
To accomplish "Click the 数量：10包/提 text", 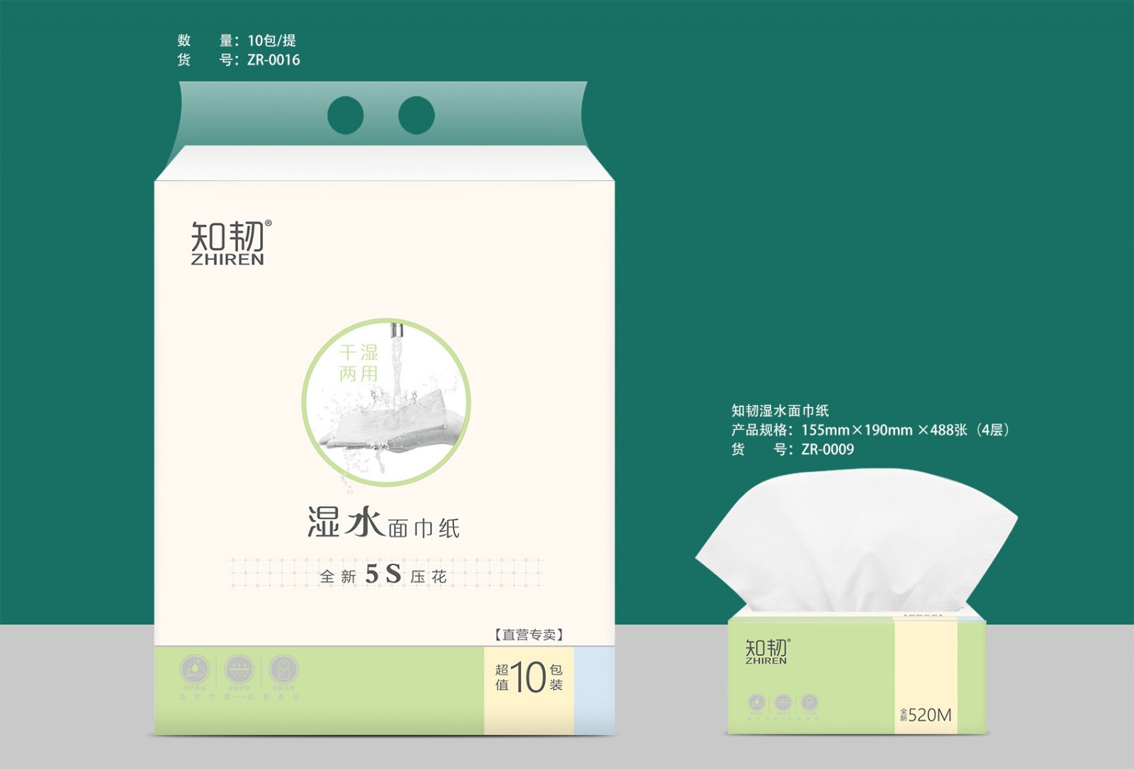I will pyautogui.click(x=237, y=40).
